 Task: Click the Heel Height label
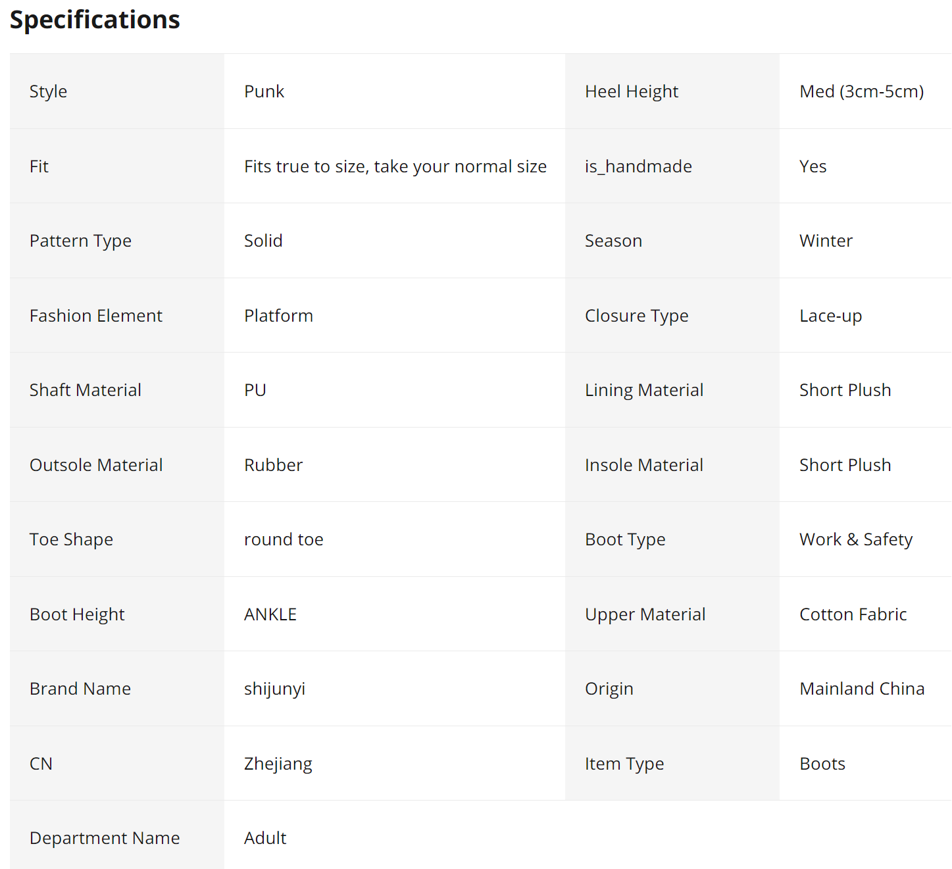tap(631, 91)
